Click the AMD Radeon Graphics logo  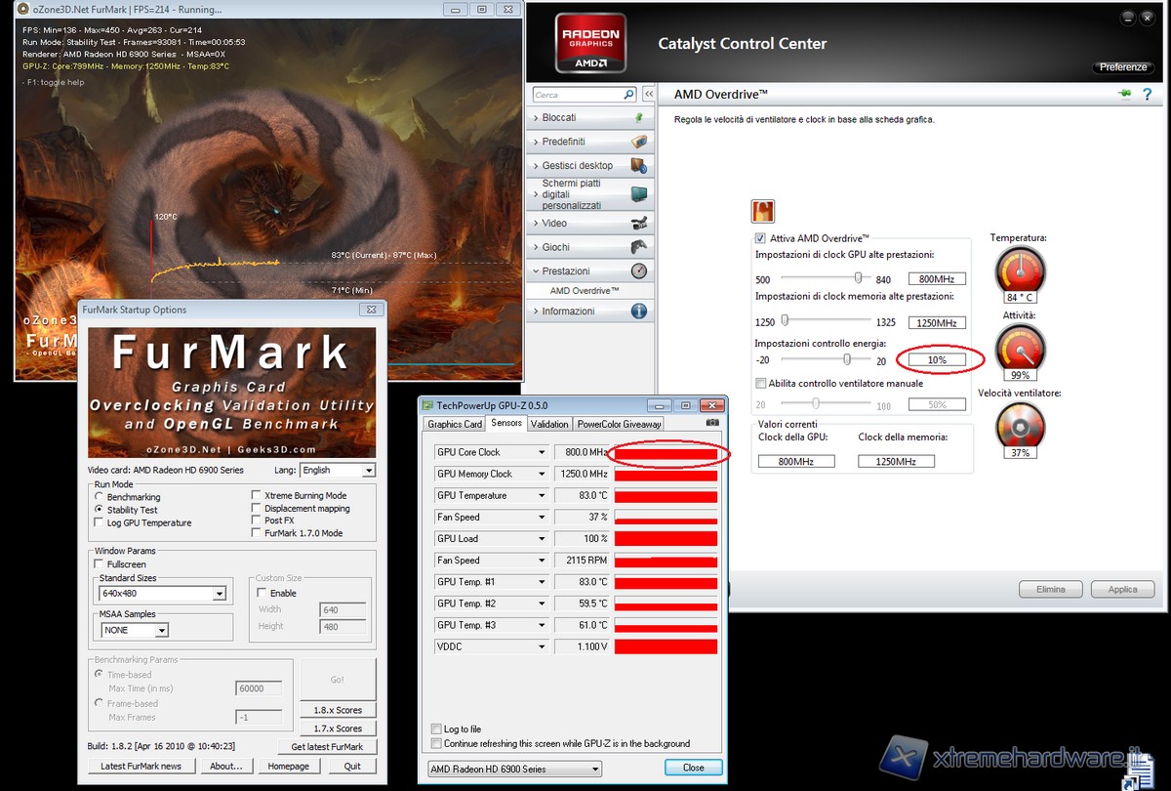[x=590, y=42]
